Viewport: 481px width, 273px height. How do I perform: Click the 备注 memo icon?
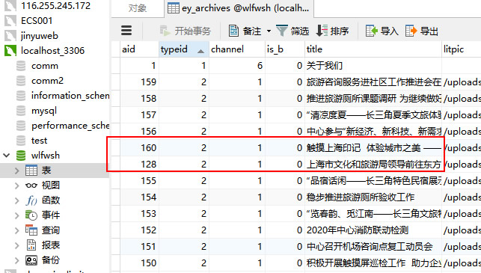click(x=233, y=31)
